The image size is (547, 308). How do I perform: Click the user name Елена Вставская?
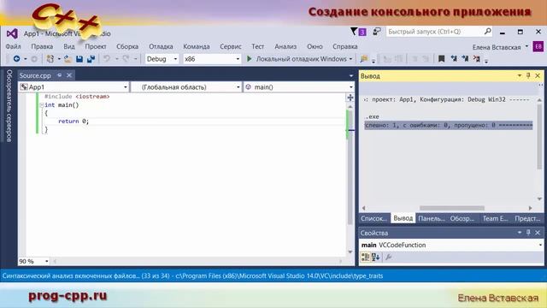pos(497,47)
